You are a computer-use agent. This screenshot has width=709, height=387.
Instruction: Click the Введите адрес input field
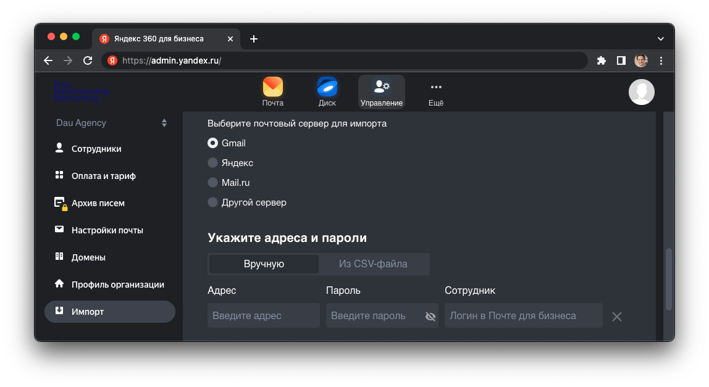click(264, 315)
